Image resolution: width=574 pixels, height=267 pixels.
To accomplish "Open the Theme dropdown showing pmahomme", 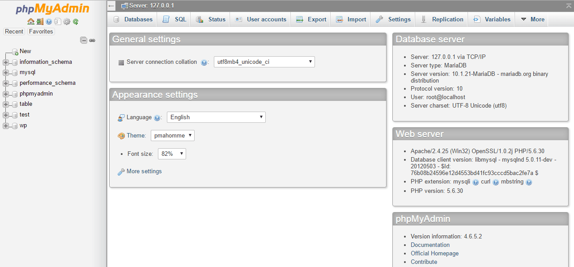I will pyautogui.click(x=173, y=135).
